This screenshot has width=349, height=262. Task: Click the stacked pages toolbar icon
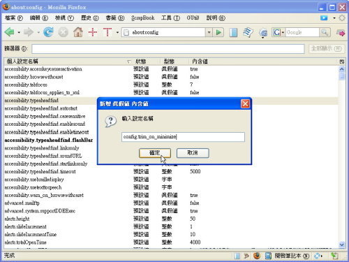[248, 32]
